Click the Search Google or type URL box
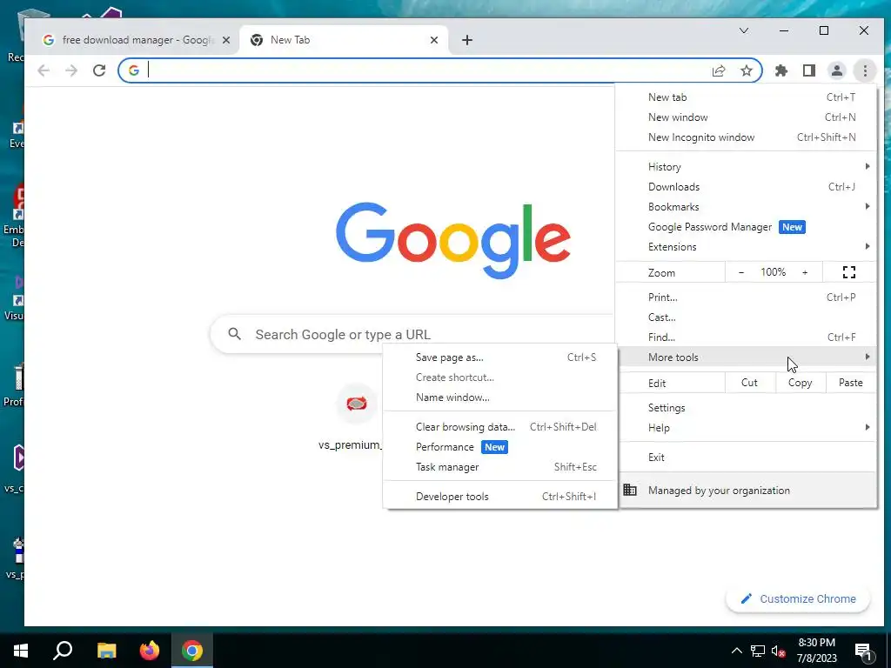This screenshot has width=891, height=668. tap(412, 334)
